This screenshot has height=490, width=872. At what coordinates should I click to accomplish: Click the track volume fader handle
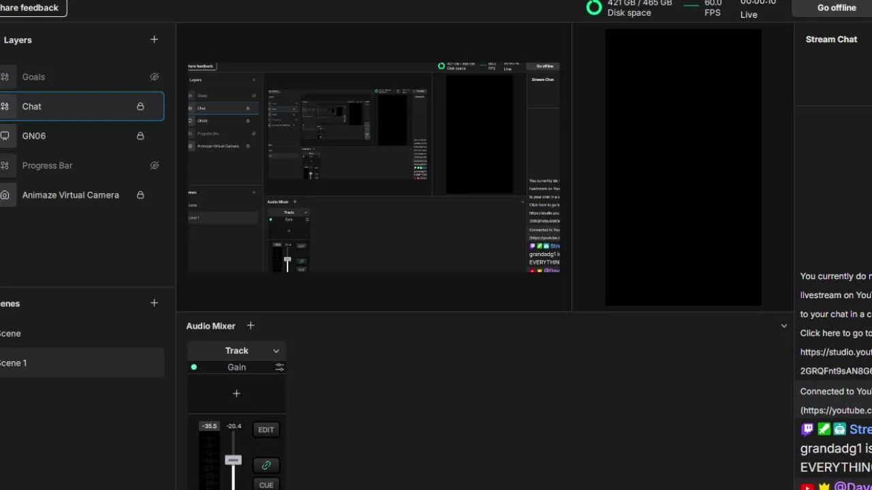[x=233, y=460]
